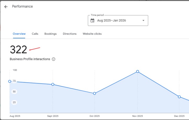
Task: Click the Oct 2025 x-axis label
Action: (x=94, y=116)
